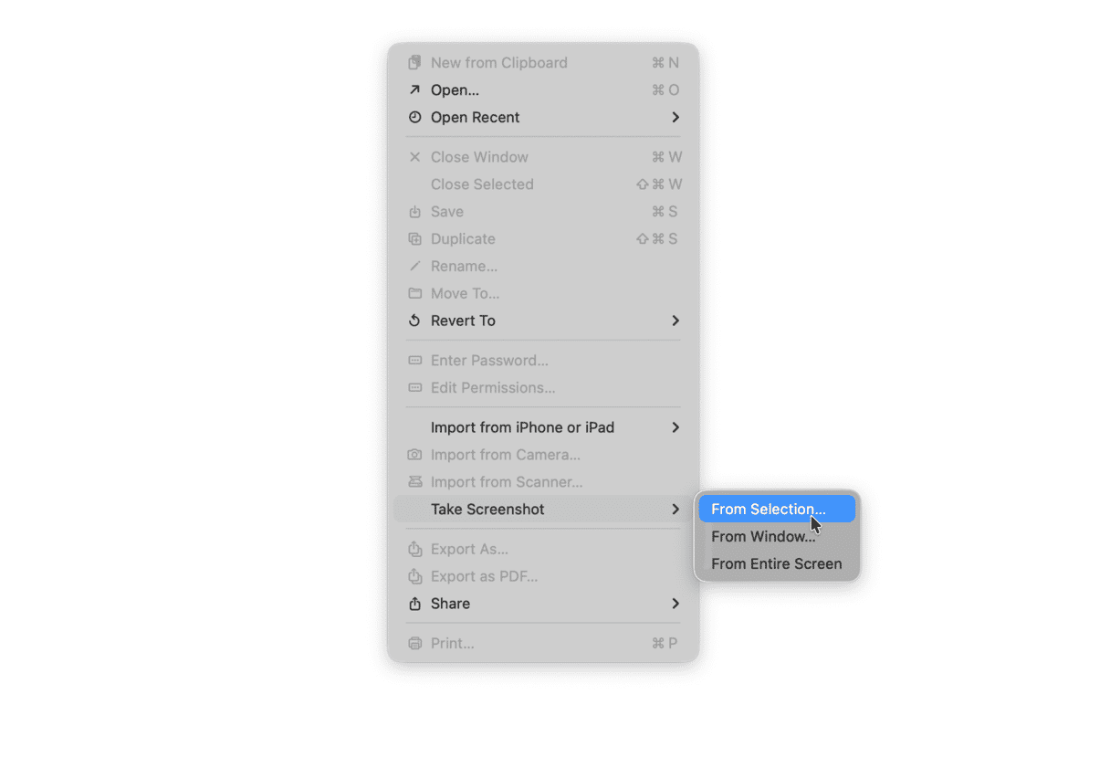Expand the Revert To submenu arrow
The image size is (1110, 768).
tap(675, 321)
